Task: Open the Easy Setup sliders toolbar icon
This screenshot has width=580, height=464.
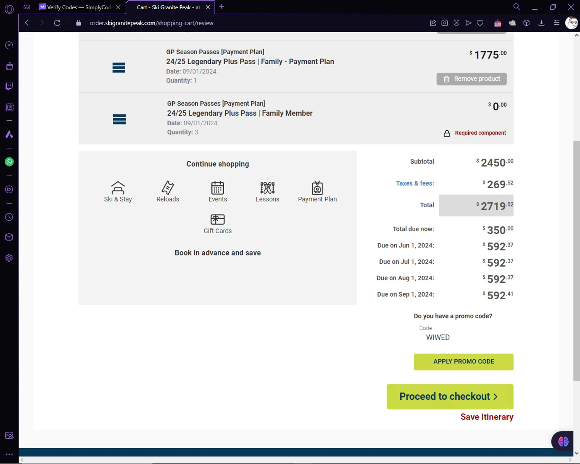Action: [x=556, y=23]
